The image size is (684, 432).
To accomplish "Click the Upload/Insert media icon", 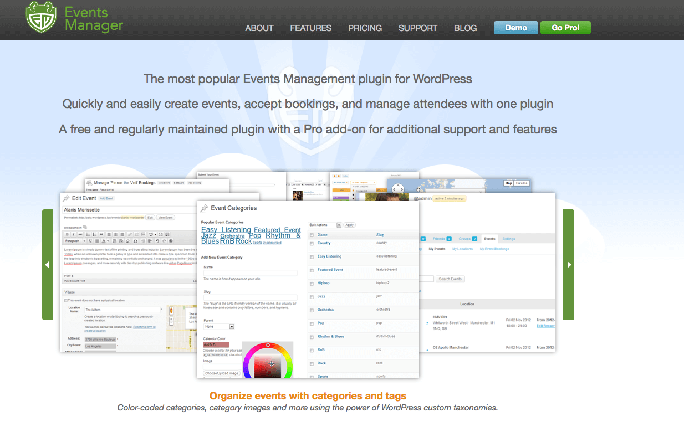I will click(x=85, y=227).
